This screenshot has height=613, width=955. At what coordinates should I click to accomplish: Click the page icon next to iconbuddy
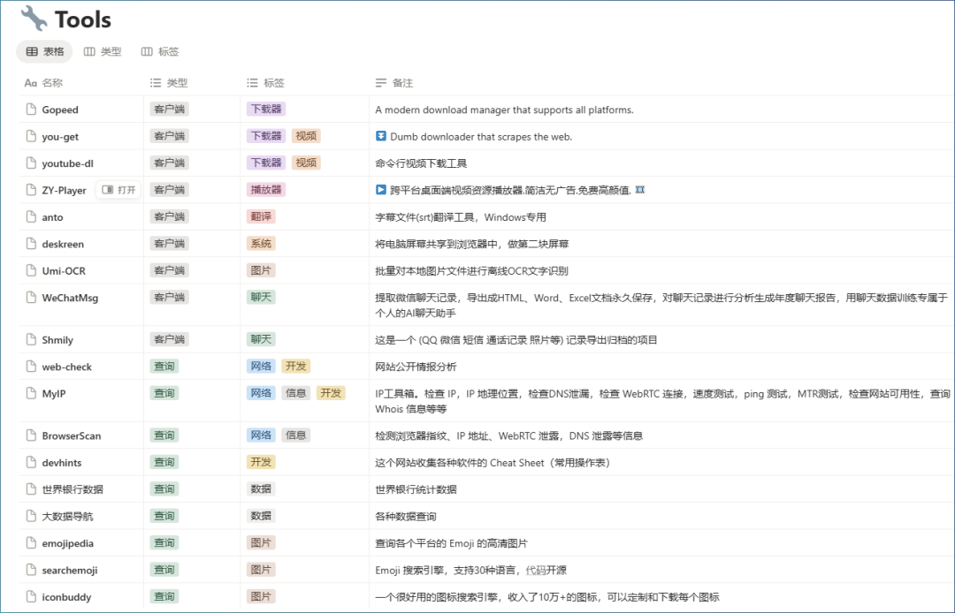click(33, 596)
